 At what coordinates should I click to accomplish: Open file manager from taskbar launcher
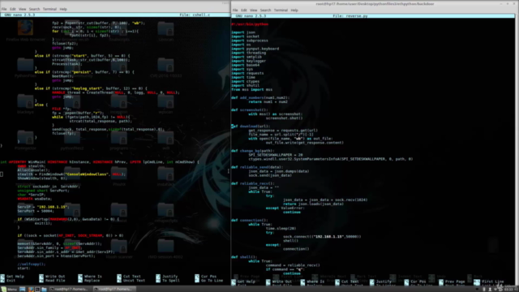[x=44, y=290]
